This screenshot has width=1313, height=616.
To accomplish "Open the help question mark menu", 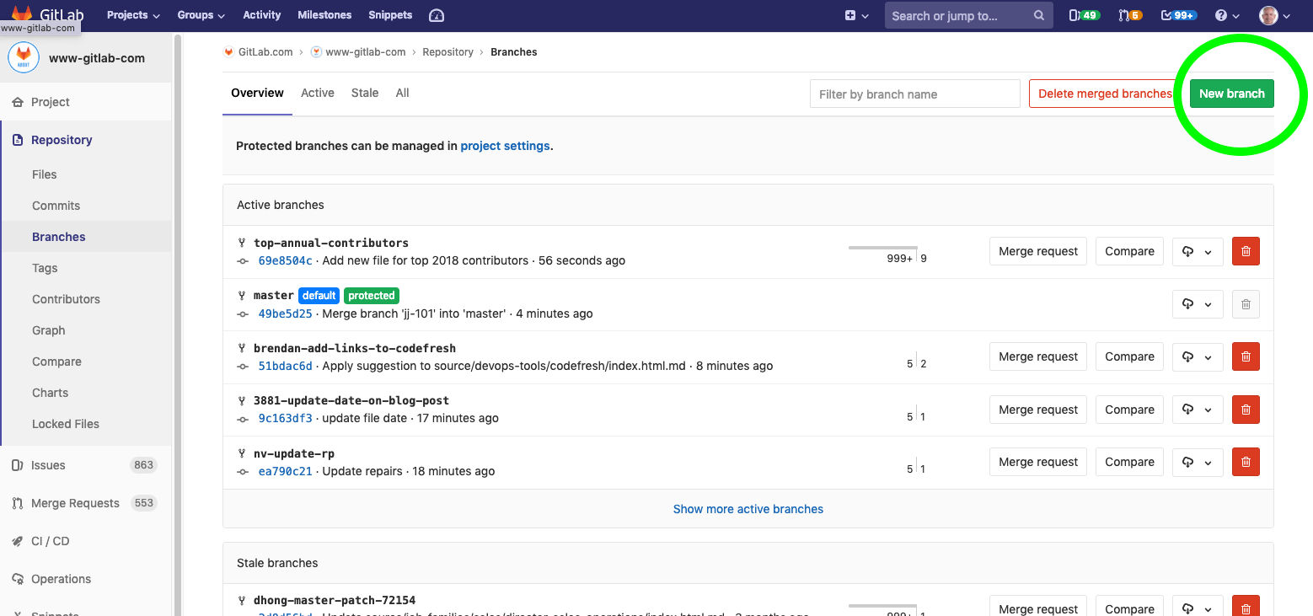I will point(1227,15).
